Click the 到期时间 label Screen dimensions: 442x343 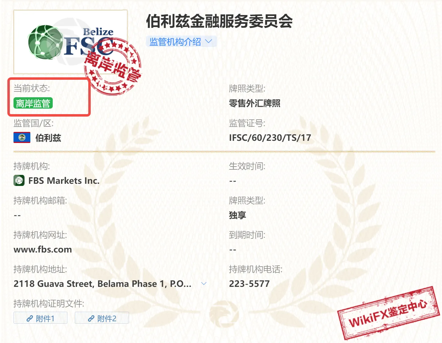[247, 235]
